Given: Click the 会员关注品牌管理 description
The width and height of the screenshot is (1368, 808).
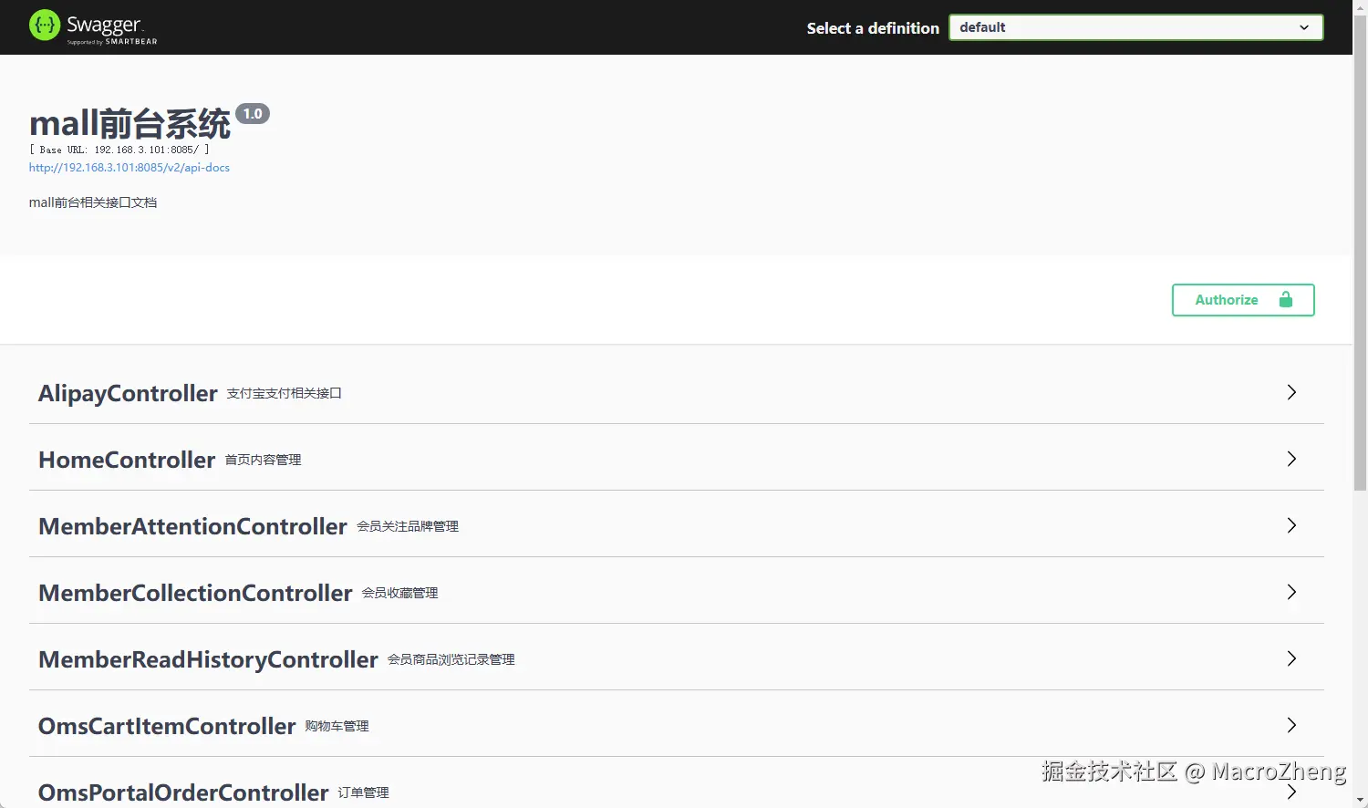Looking at the screenshot, I should point(408,526).
